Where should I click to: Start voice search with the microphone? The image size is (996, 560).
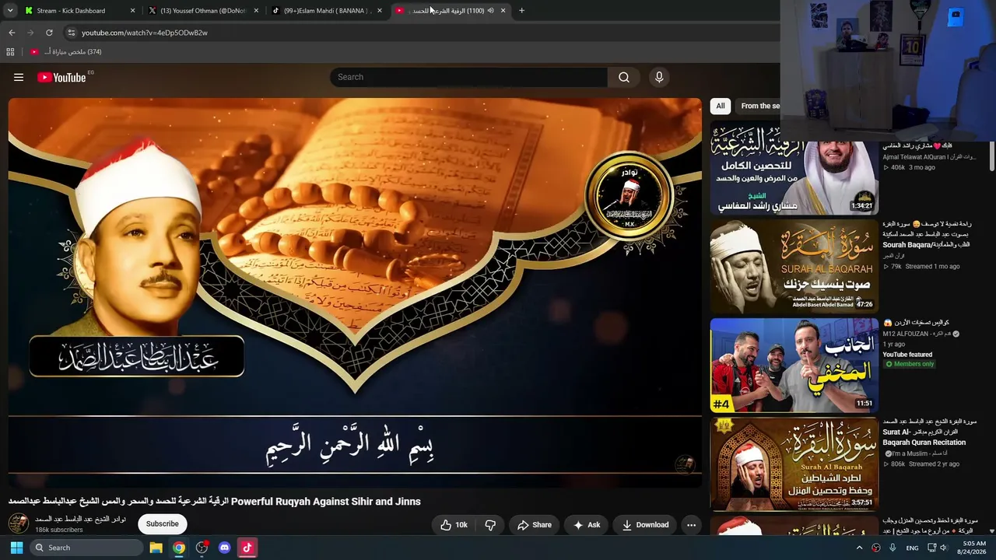pos(659,77)
